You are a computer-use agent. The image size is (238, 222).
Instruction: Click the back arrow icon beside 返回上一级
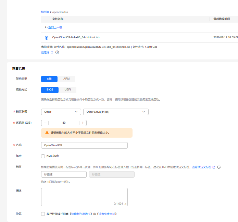[x=46, y=27]
